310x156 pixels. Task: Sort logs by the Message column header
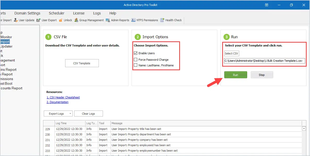coord(206,123)
